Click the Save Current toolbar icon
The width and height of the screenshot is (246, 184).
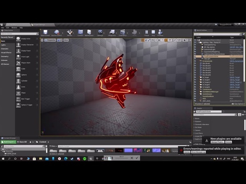[x=46, y=32]
